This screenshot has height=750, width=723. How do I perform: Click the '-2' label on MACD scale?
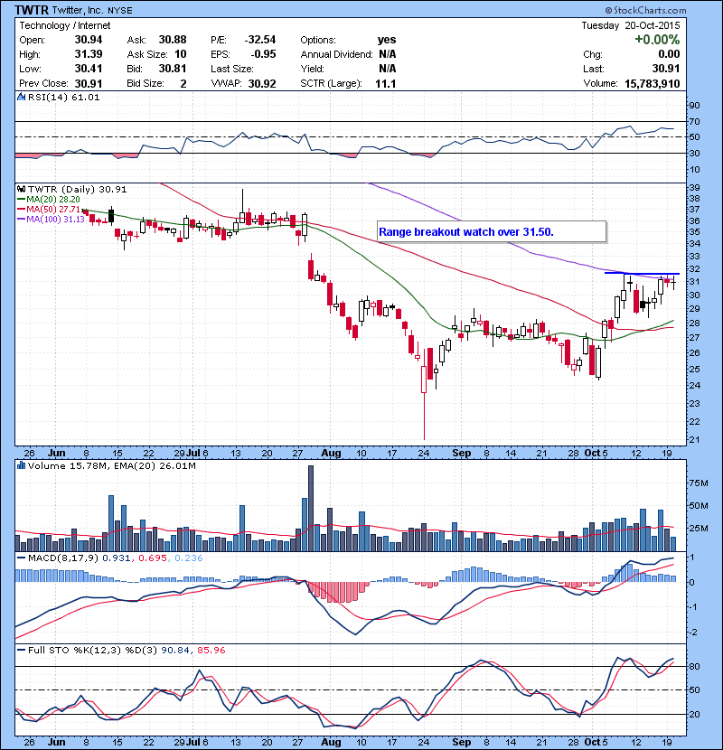pos(692,632)
